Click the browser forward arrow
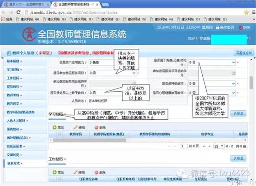Viewport: 256px width, 186px height. (11, 12)
